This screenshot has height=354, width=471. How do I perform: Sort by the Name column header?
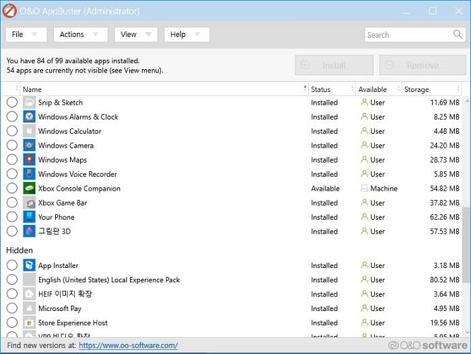[x=164, y=89]
